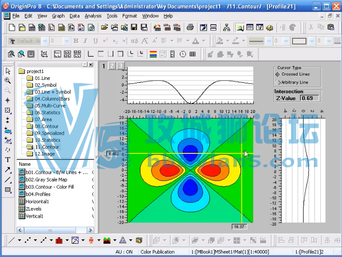This screenshot has width=342, height=257.
Task: Select the Arrow drawing tool
Action: [x=7, y=170]
